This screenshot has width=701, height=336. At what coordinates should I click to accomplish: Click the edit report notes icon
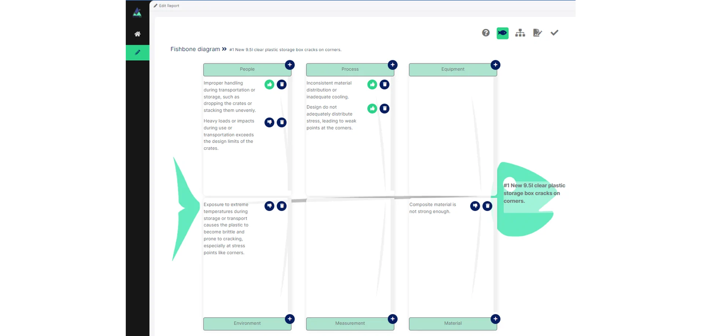[x=537, y=33]
